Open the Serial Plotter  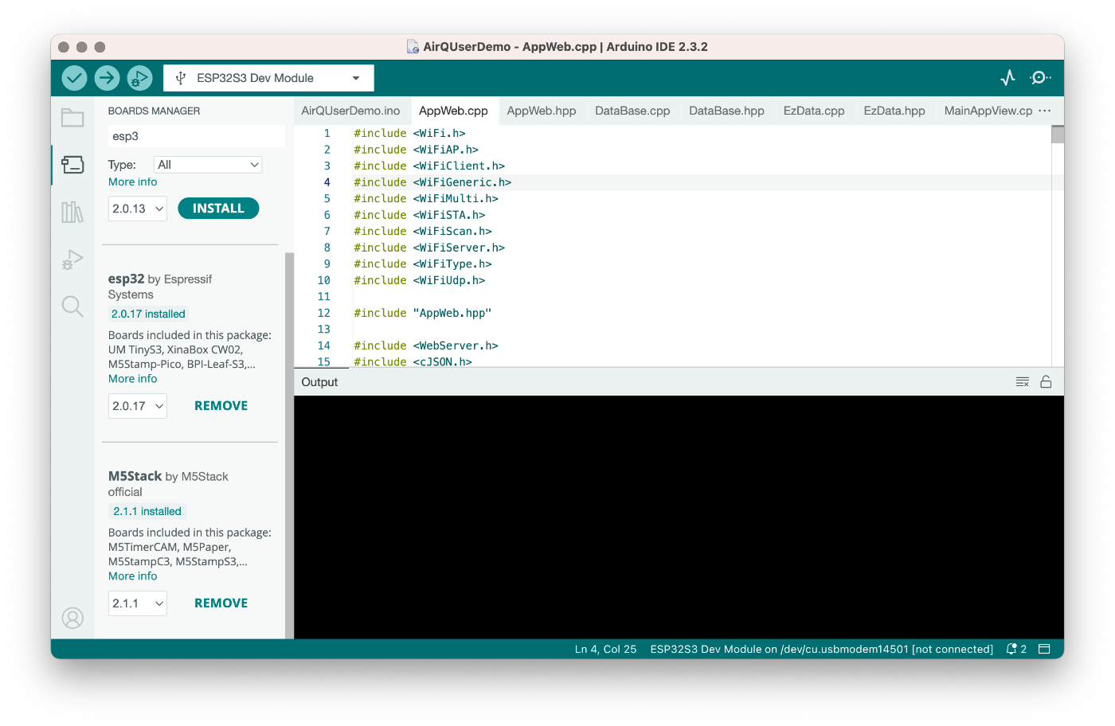pyautogui.click(x=1007, y=78)
